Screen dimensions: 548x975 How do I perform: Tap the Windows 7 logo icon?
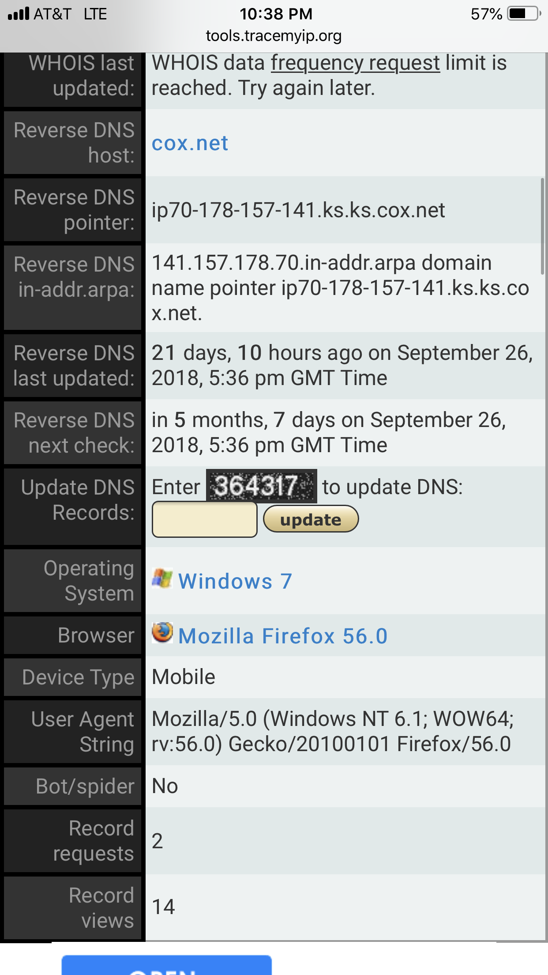162,578
